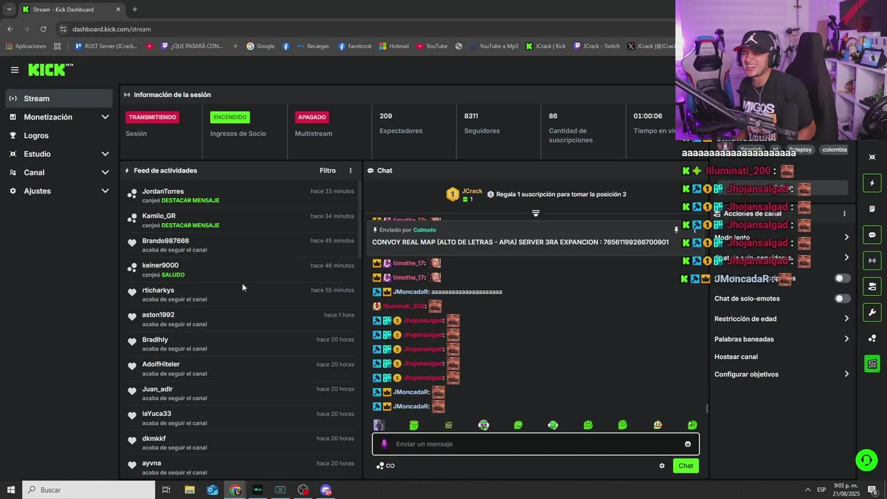Click the Enviar un mensaje field
The height and width of the screenshot is (499, 887).
[536, 444]
